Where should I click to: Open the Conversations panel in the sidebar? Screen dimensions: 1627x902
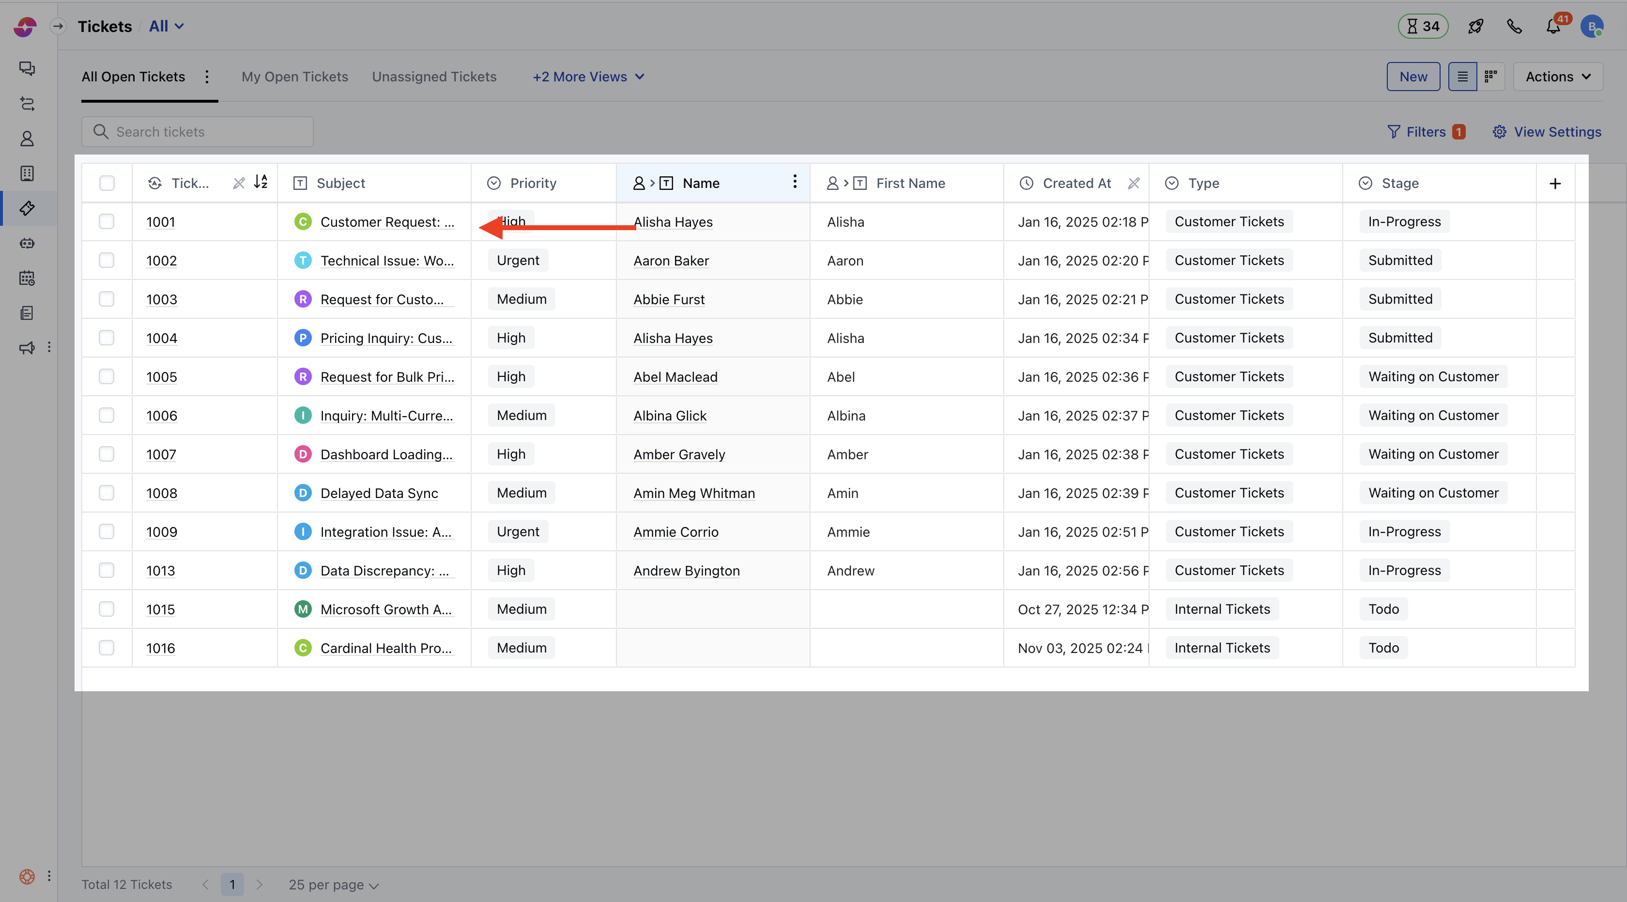pos(27,68)
